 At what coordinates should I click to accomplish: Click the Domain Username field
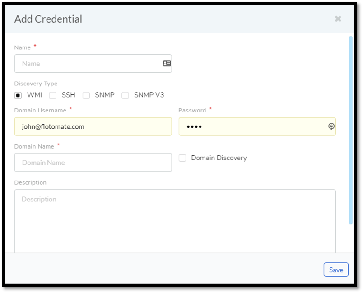point(93,126)
